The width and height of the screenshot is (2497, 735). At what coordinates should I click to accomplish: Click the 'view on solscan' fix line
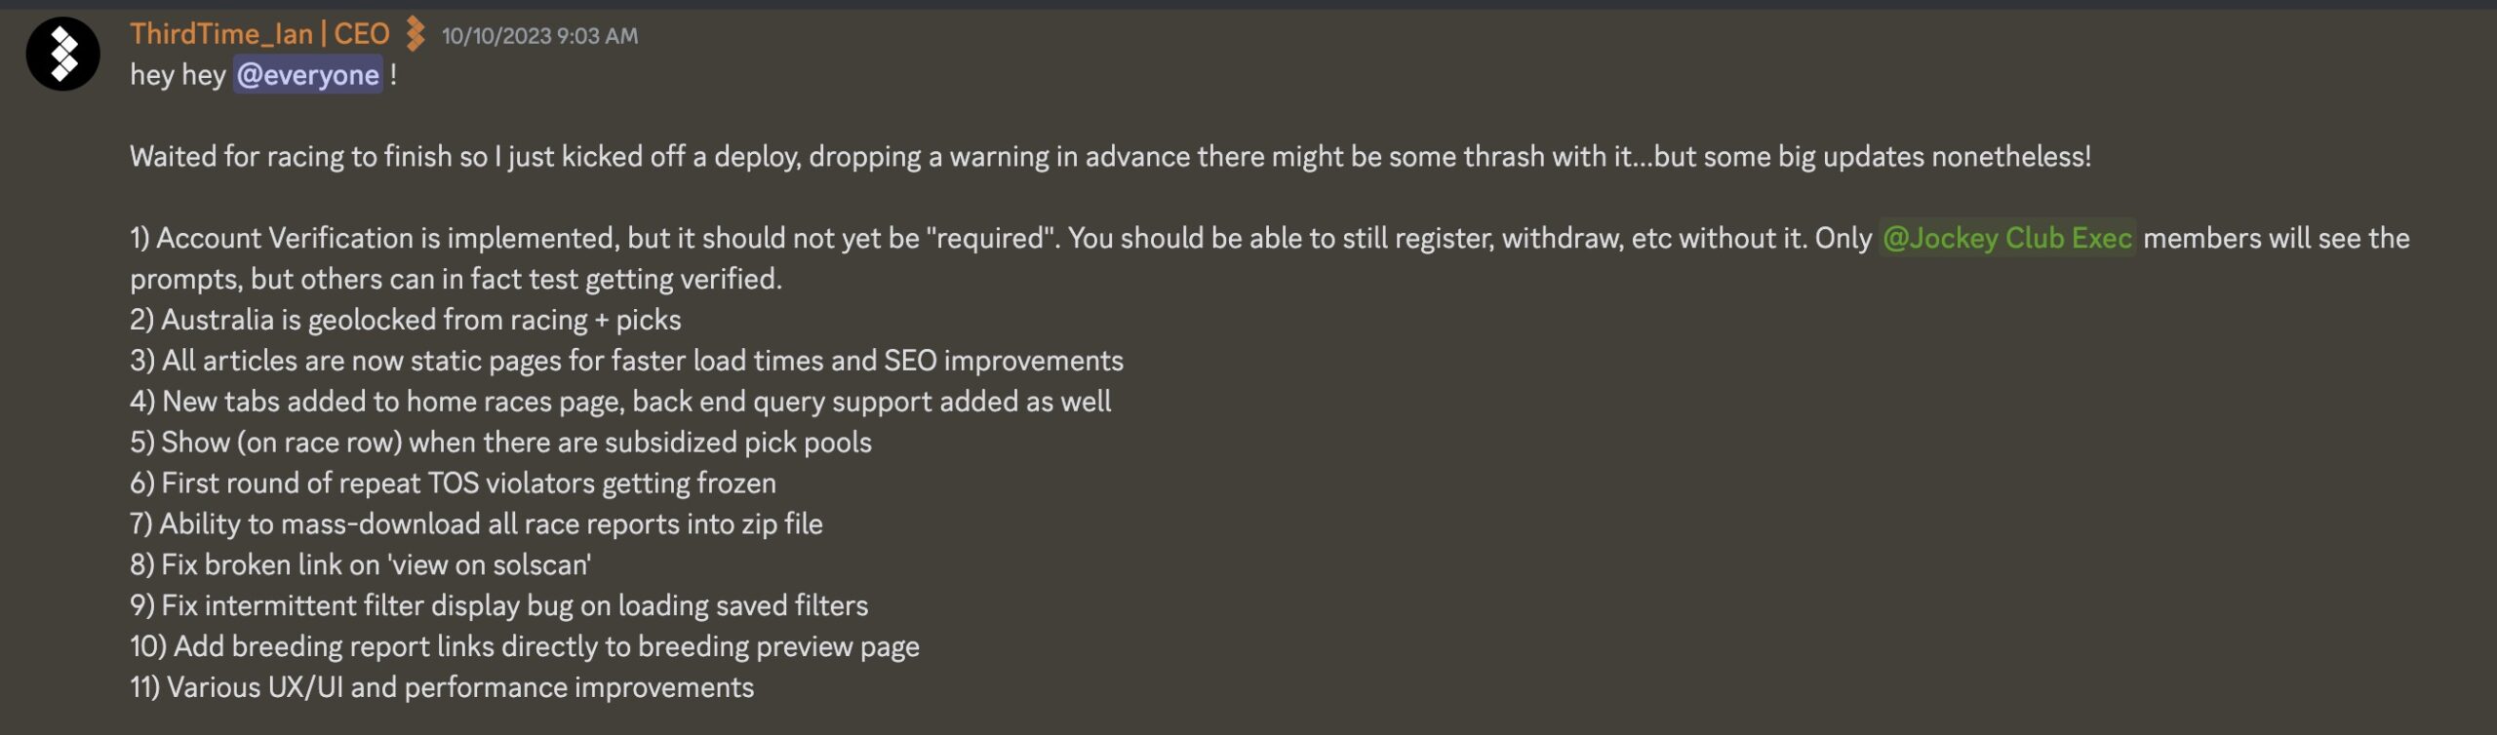[361, 565]
